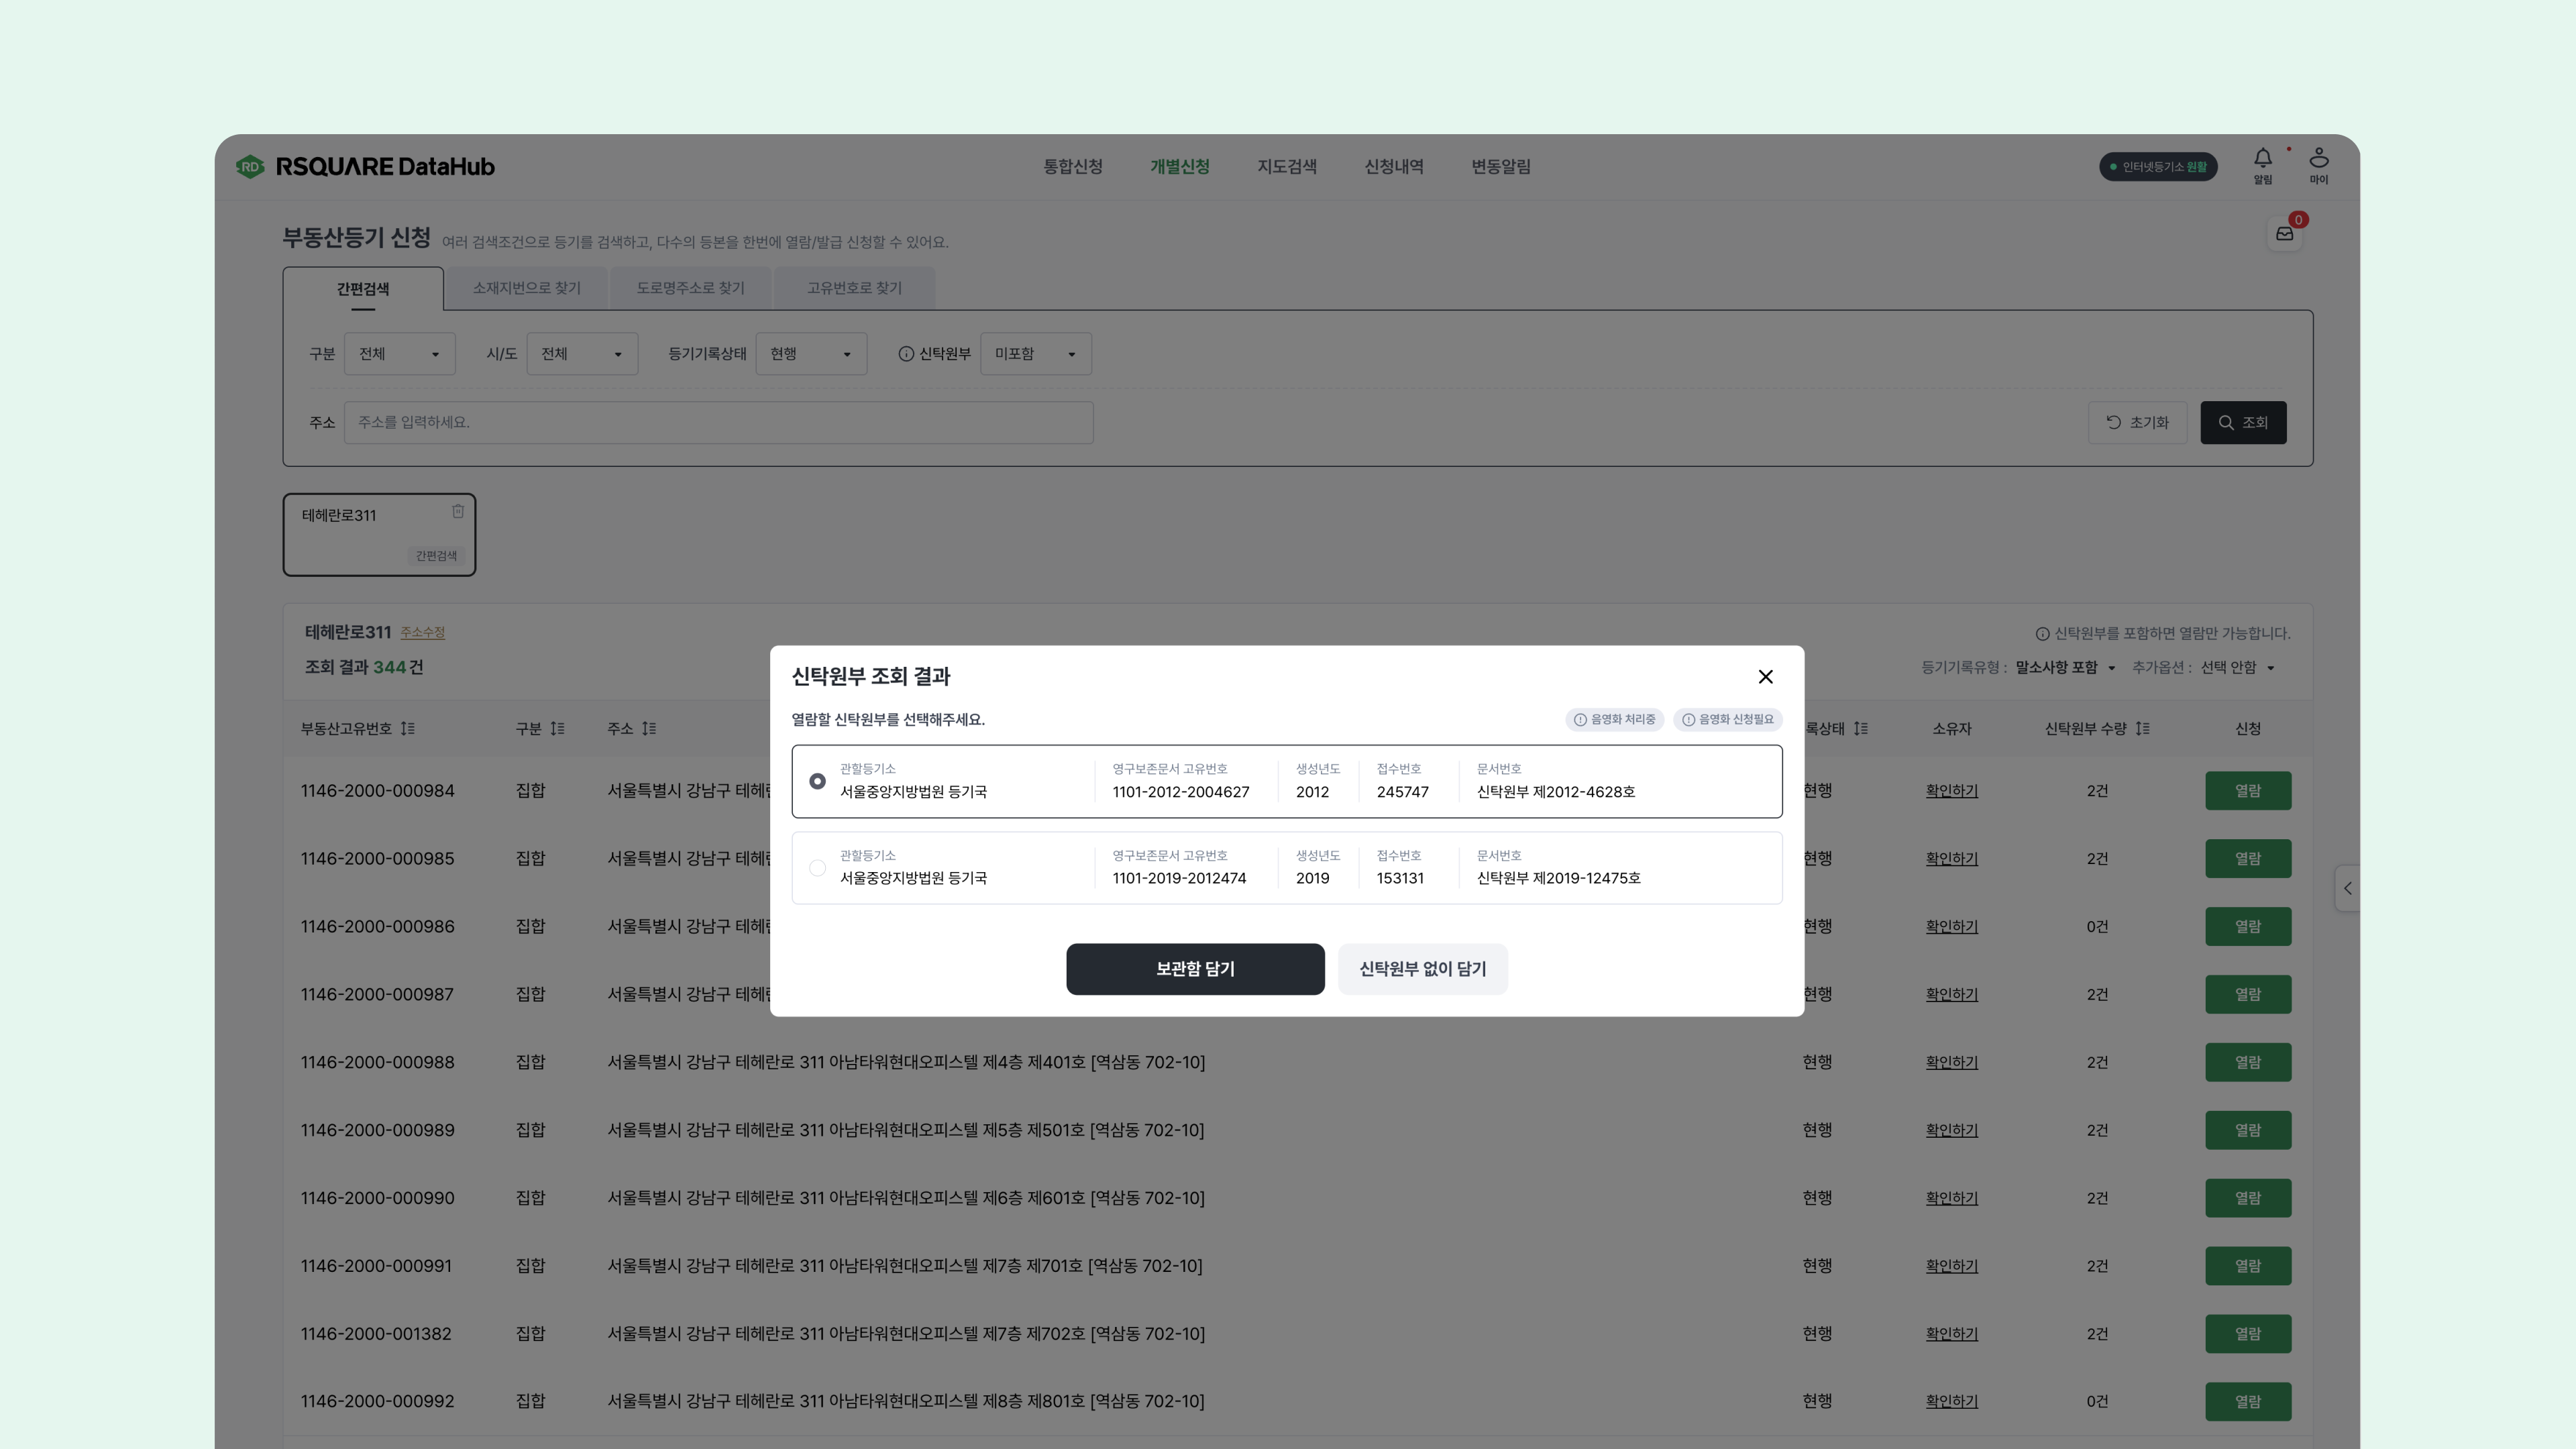Delete the 테헤란로311 search card via trash icon
The width and height of the screenshot is (2576, 1449).
(458, 511)
